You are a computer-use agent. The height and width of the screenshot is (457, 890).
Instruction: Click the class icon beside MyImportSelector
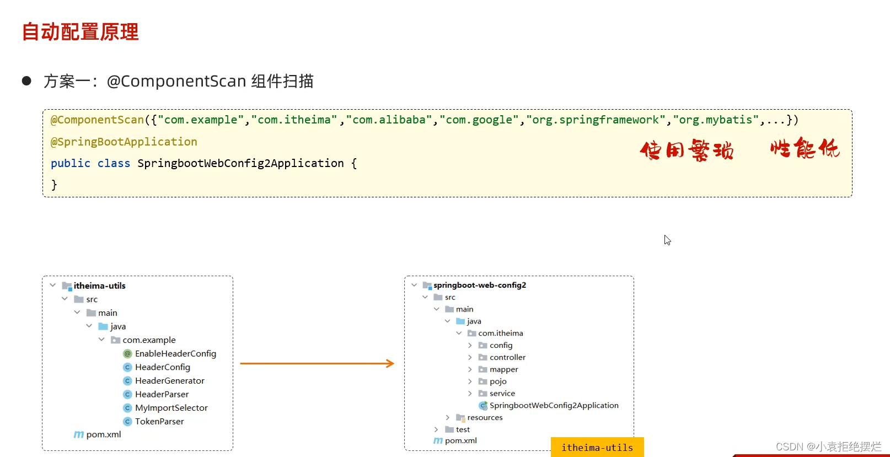(127, 408)
